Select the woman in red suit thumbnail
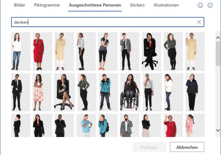The height and width of the screenshot is (155, 221). point(43,52)
